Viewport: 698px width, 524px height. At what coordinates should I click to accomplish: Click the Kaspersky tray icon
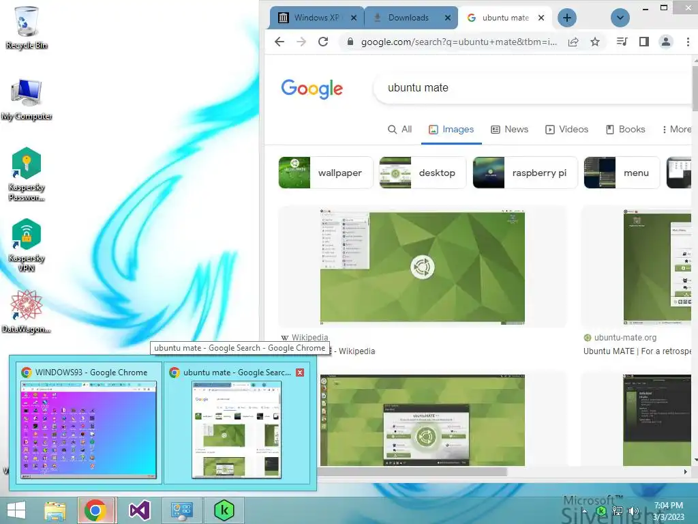click(601, 511)
